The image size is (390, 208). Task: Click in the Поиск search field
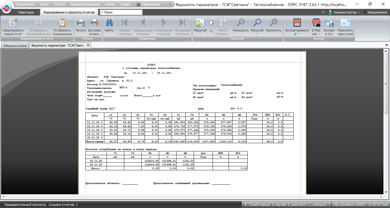point(121,12)
